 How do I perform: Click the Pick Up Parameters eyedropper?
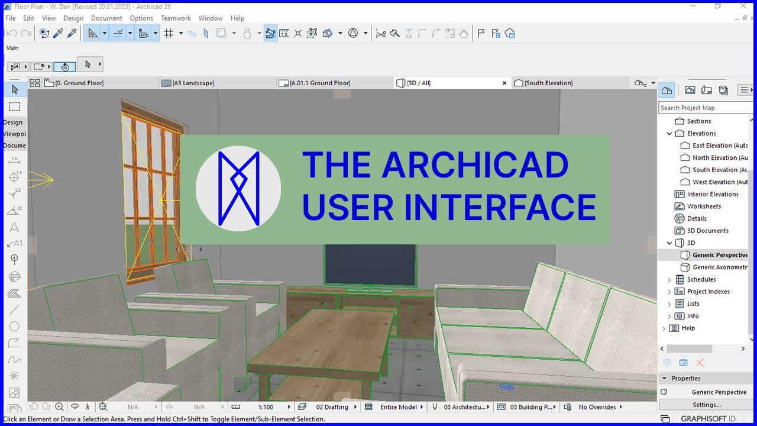pyautogui.click(x=58, y=34)
